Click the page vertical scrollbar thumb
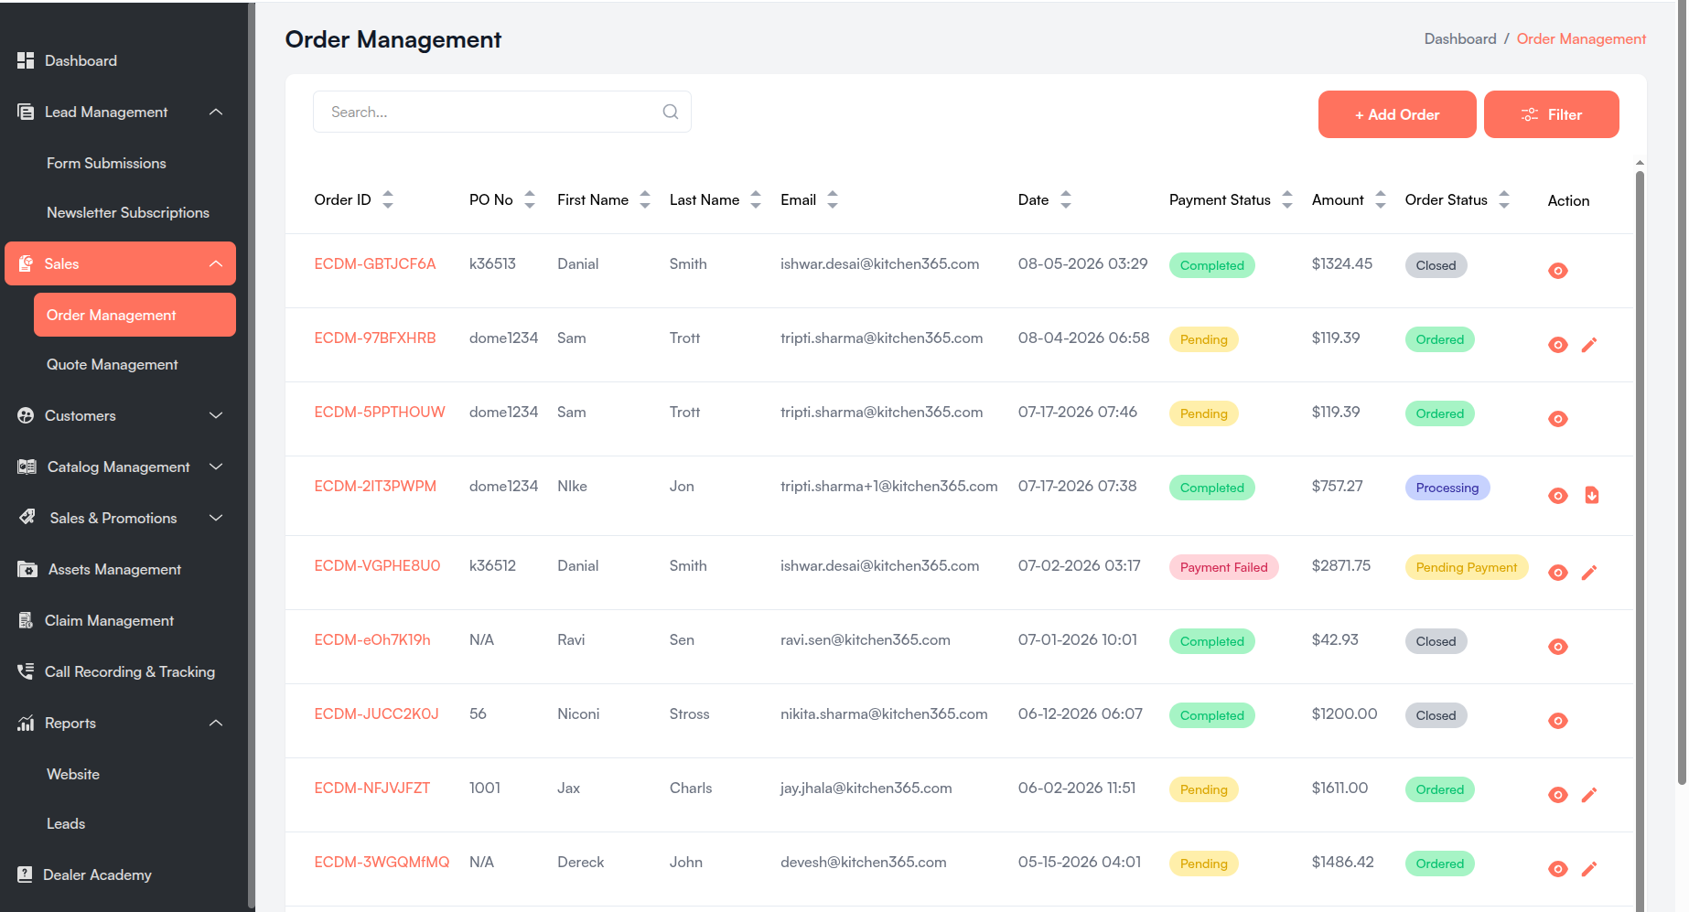 [x=1682, y=393]
